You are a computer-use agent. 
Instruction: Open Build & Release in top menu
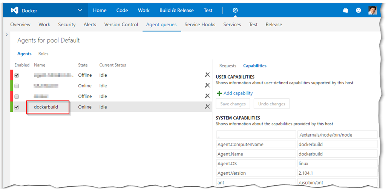click(x=176, y=11)
